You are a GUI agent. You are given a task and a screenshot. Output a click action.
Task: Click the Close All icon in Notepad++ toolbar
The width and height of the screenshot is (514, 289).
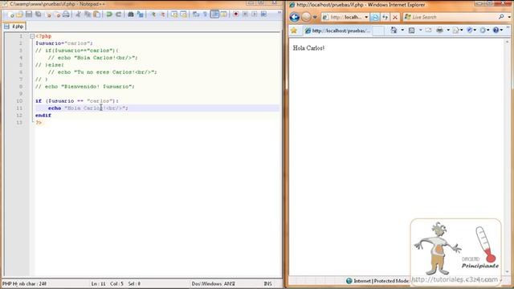tap(57, 14)
